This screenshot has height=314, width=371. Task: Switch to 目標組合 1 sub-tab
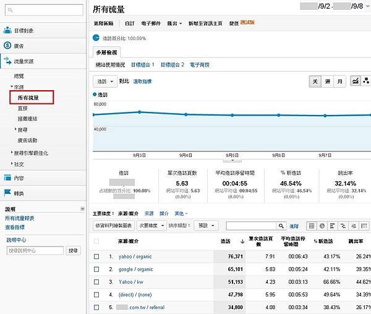[x=143, y=65]
